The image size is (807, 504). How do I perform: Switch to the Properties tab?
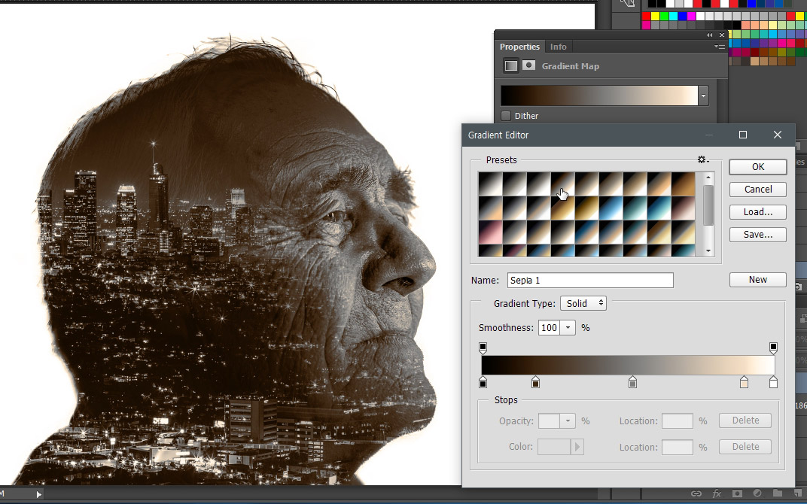(519, 47)
